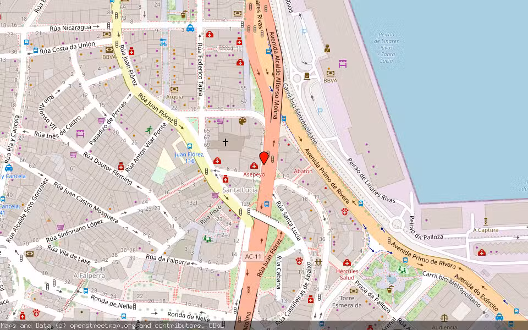This screenshot has width=528, height=330.
Task: Click the pink monument icon near the pier BBVA
Action: pyautogui.click(x=342, y=63)
